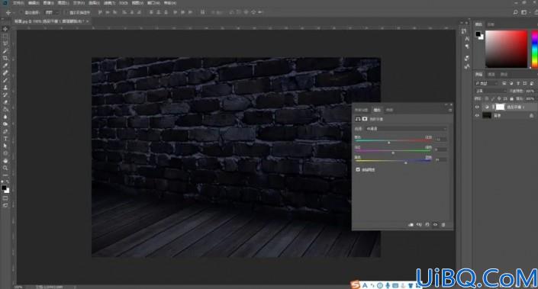538x289 pixels.
Task: Toggle adjustment visibility eye in Properties panel
Action: click(x=435, y=225)
